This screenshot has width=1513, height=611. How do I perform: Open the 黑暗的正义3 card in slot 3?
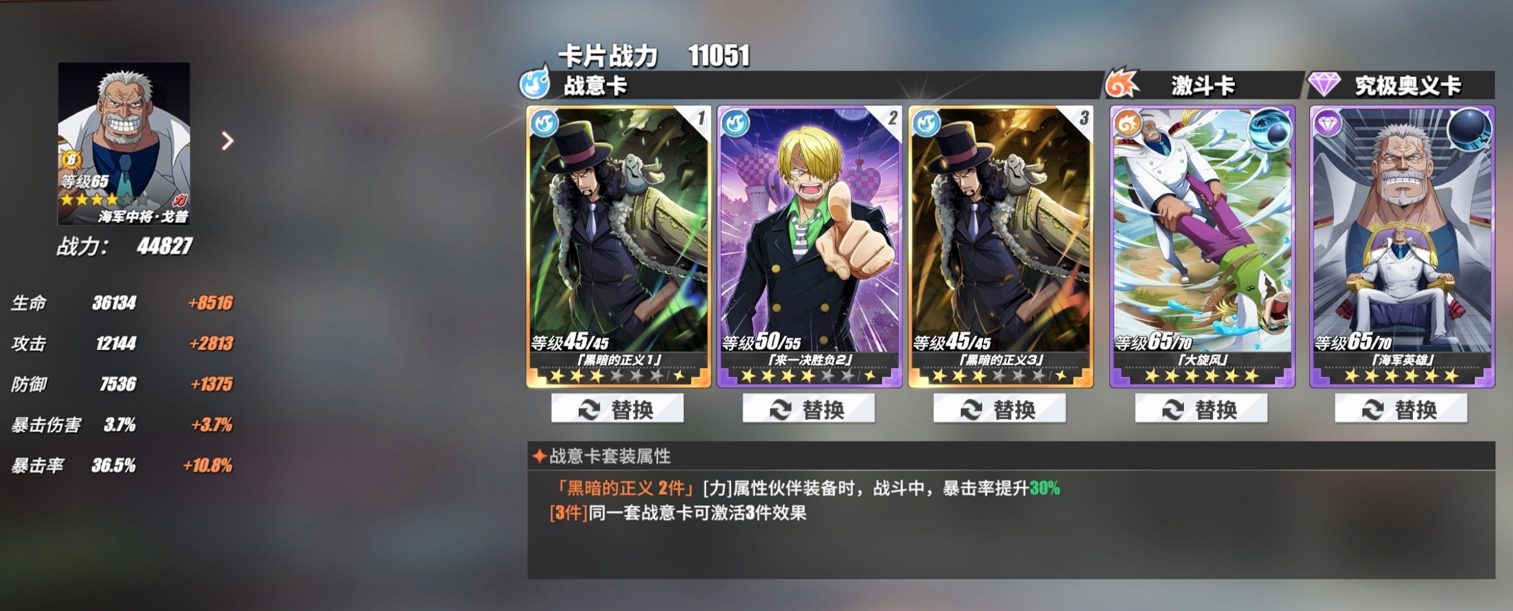tap(1000, 246)
